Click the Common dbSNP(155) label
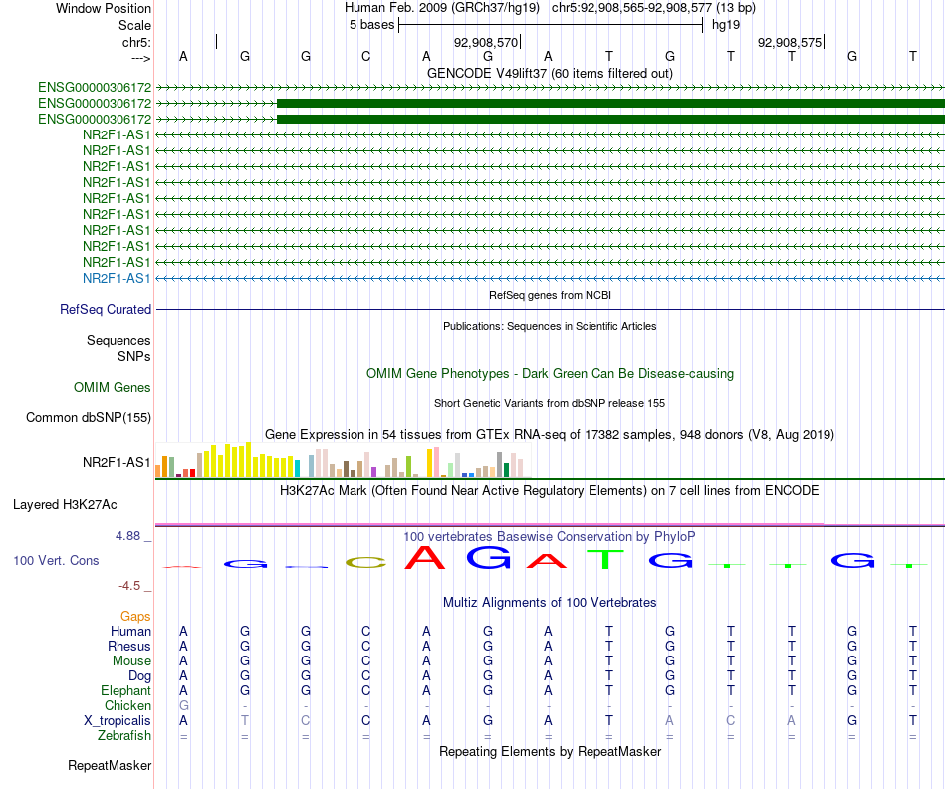Image resolution: width=946 pixels, height=789 pixels. coord(89,417)
